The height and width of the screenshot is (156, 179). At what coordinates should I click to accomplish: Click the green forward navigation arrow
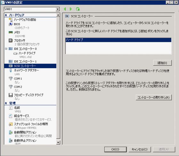[x=71, y=9]
